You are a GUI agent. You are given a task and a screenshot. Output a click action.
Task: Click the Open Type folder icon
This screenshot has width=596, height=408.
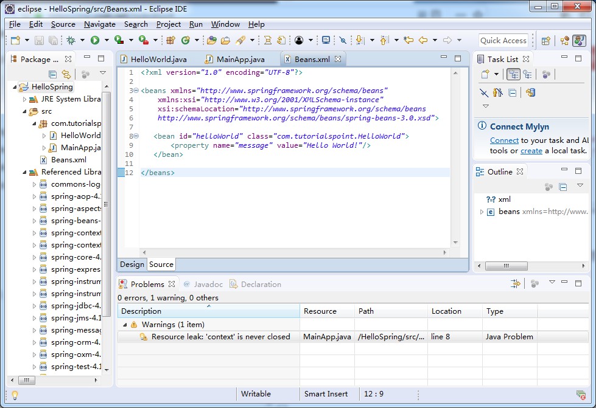coord(212,40)
